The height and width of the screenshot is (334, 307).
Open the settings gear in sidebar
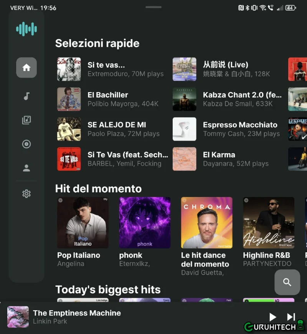26,194
